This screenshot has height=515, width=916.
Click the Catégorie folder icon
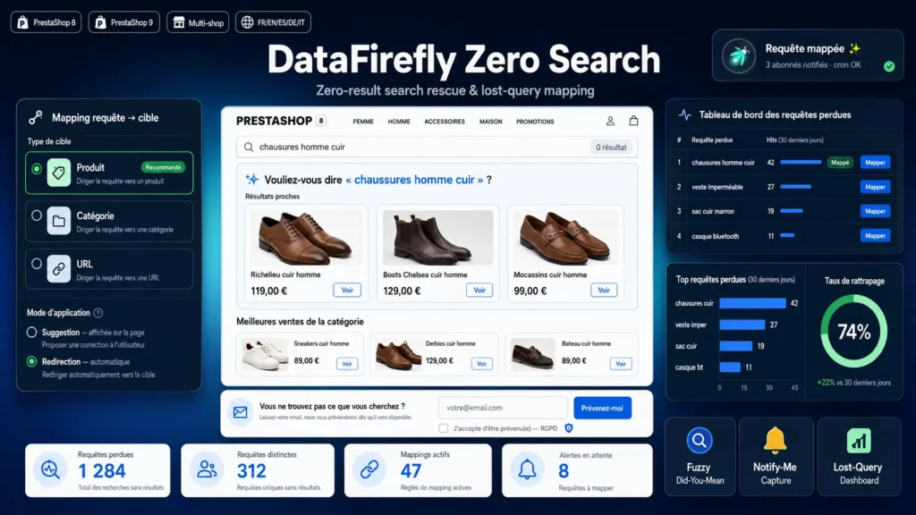(59, 222)
